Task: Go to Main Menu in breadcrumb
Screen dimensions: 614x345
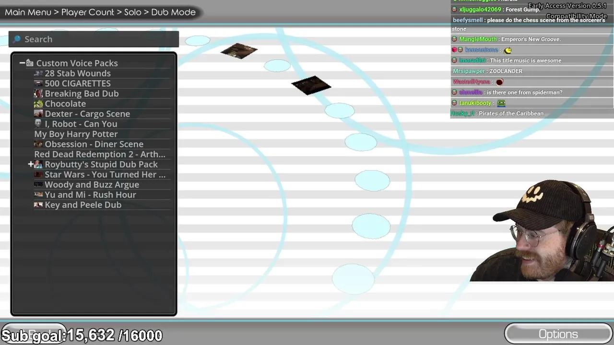Action: click(x=28, y=12)
